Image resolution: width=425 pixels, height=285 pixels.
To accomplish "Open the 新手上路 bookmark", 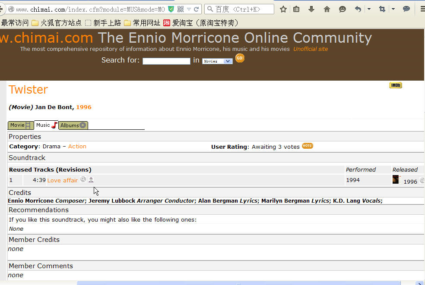I will [103, 23].
